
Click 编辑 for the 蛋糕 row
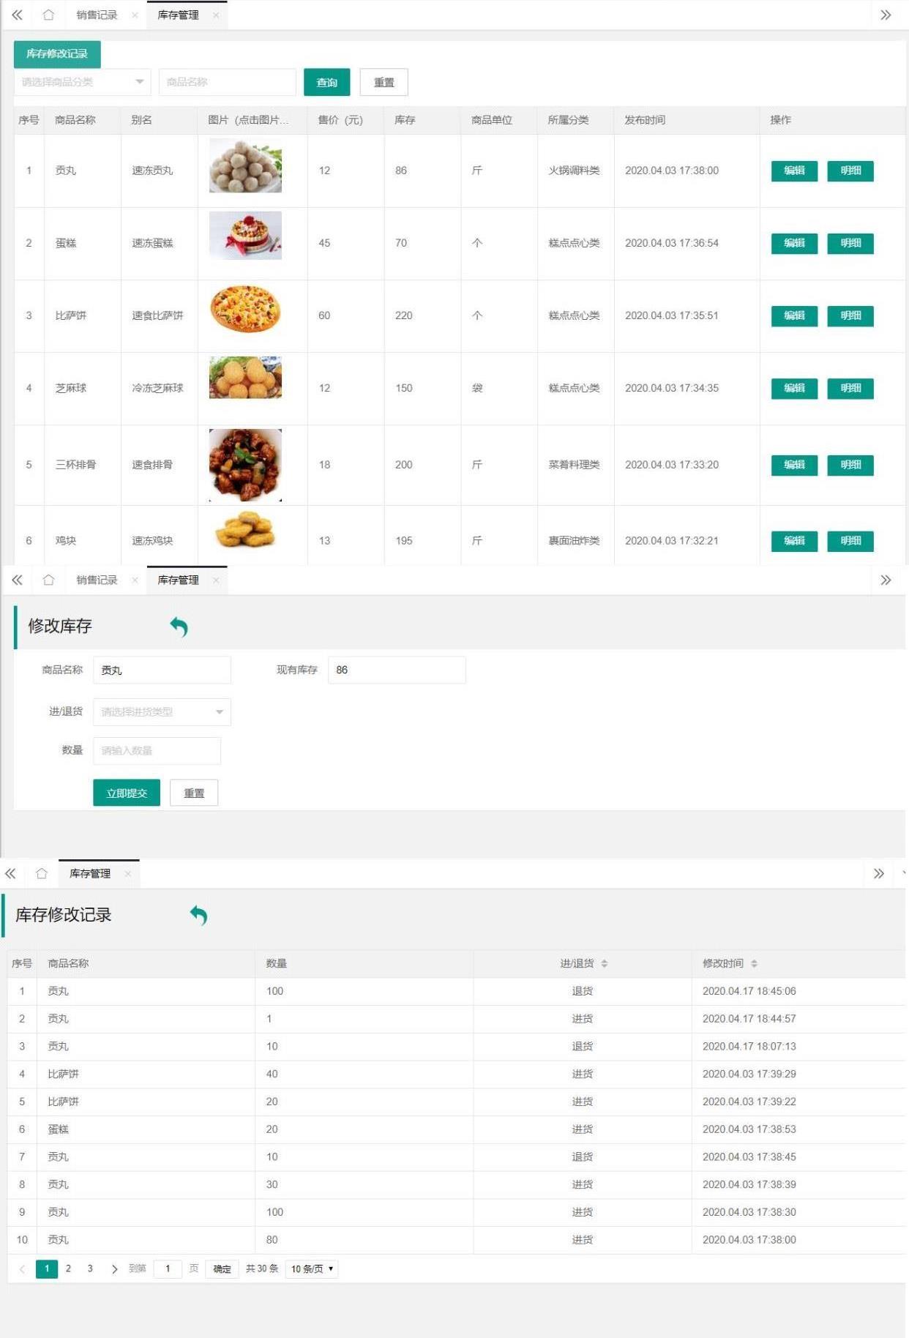point(794,243)
